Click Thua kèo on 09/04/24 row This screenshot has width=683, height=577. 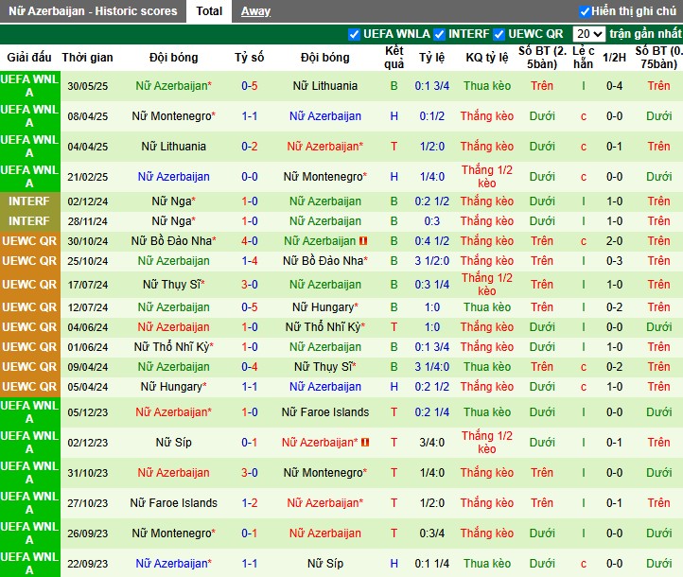coord(486,367)
